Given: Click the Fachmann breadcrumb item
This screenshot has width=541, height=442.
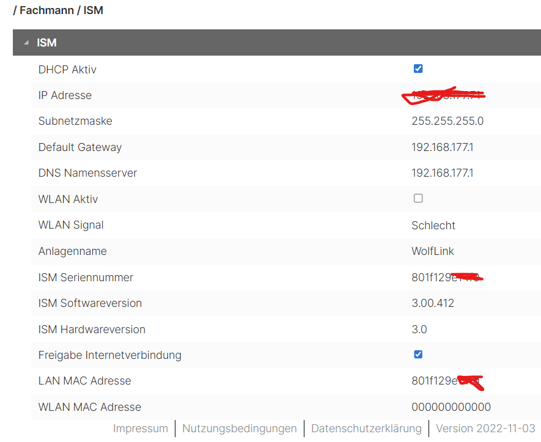Looking at the screenshot, I should [46, 11].
